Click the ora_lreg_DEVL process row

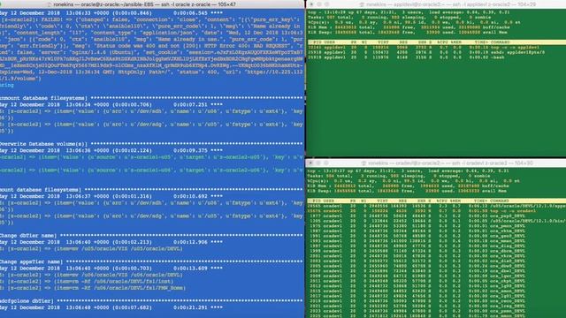(x=417, y=307)
